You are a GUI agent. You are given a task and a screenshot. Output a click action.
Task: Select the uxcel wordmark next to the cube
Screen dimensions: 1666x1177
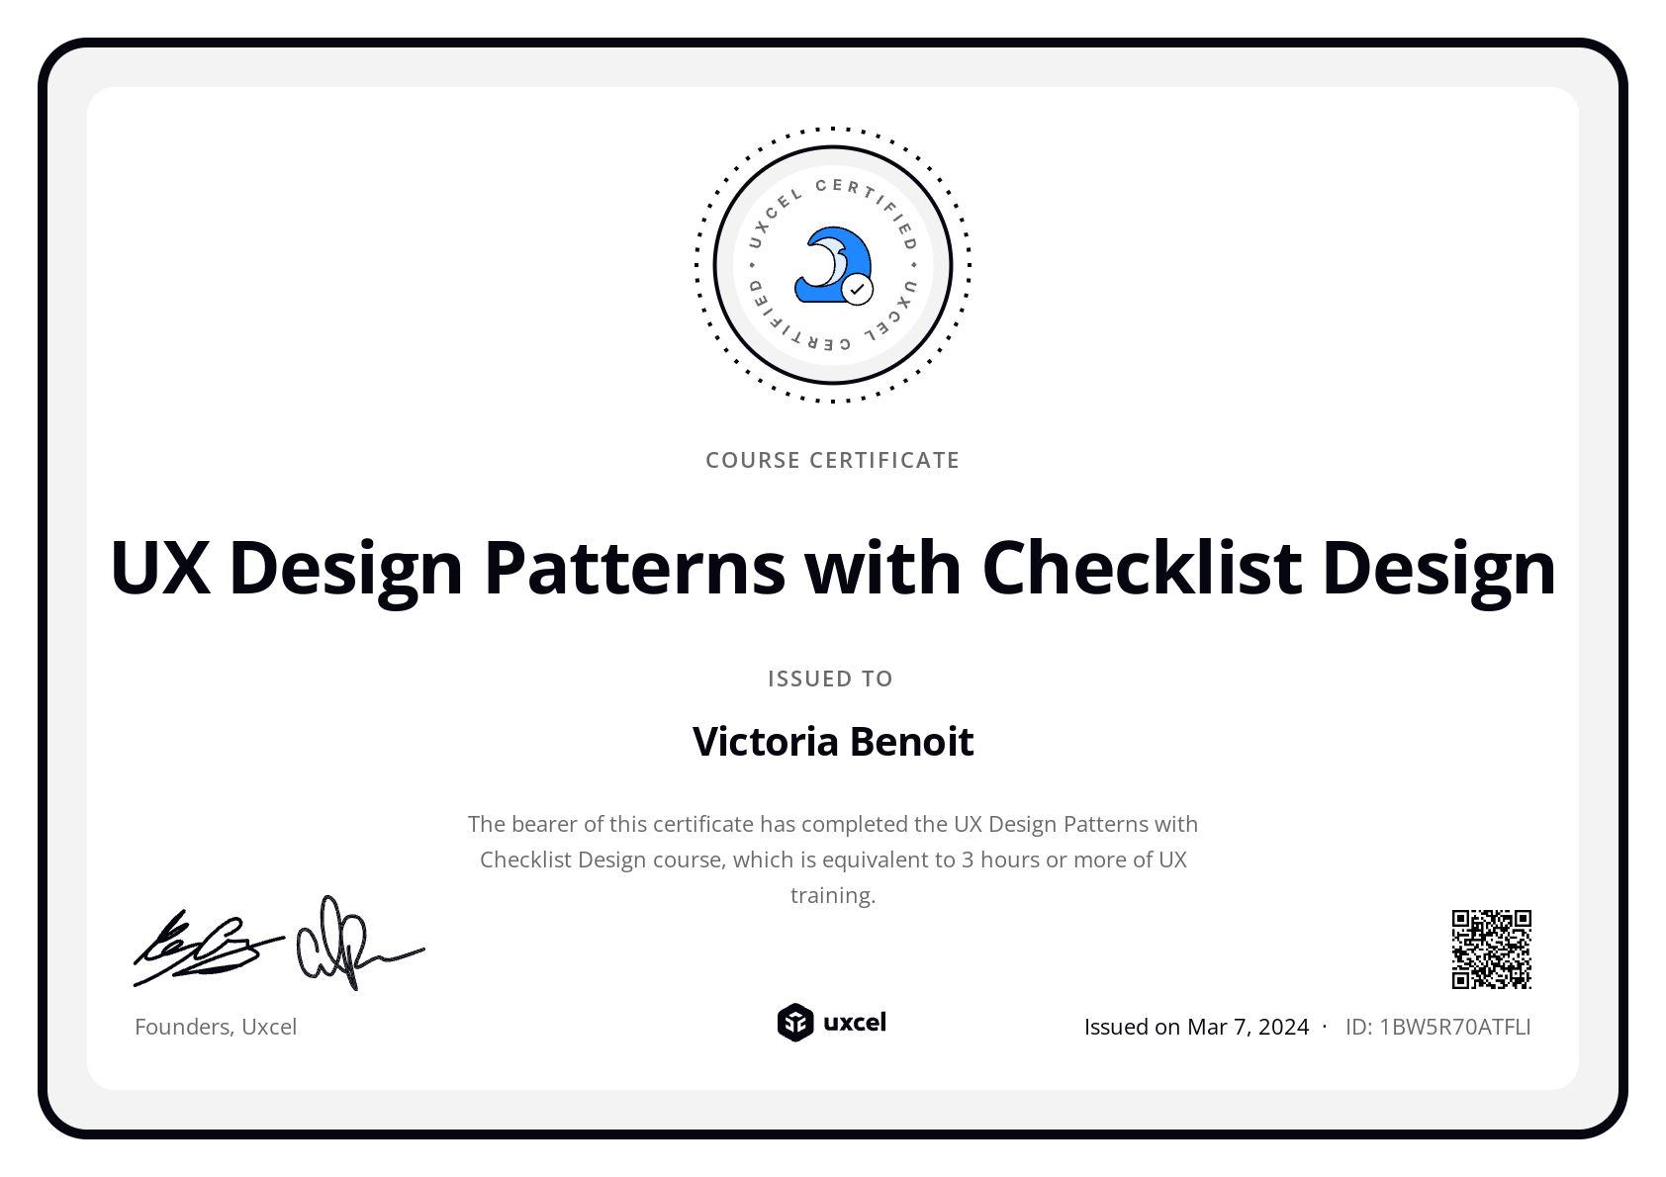(857, 1024)
